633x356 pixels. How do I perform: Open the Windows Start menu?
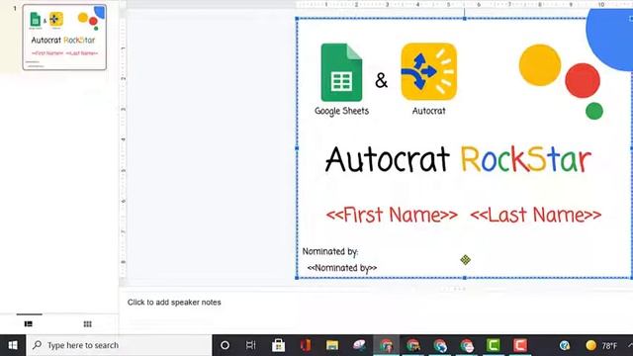(x=13, y=345)
